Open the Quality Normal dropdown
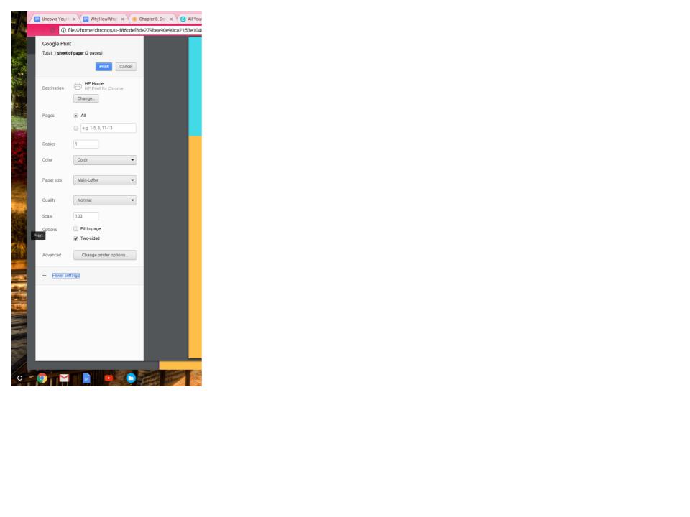Image resolution: width=690 pixels, height=517 pixels. pos(105,200)
